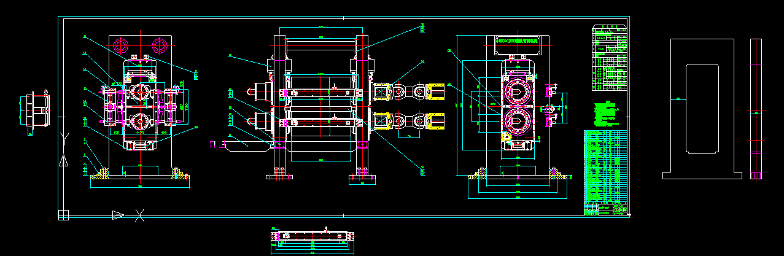
Task: Select the upper red ring in the right side view
Action: coord(519,93)
